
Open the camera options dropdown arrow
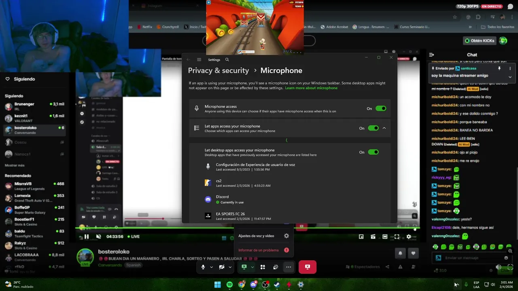[x=230, y=267]
